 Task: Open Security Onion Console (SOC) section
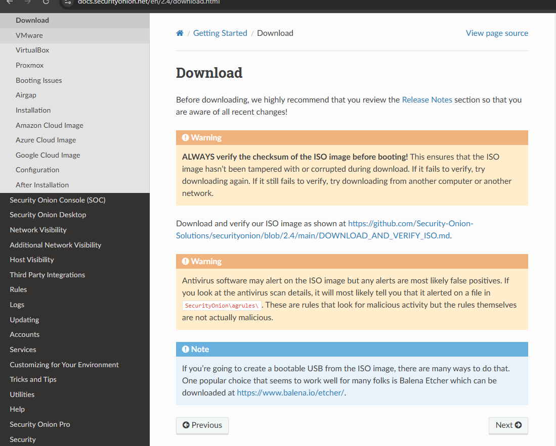[75, 200]
